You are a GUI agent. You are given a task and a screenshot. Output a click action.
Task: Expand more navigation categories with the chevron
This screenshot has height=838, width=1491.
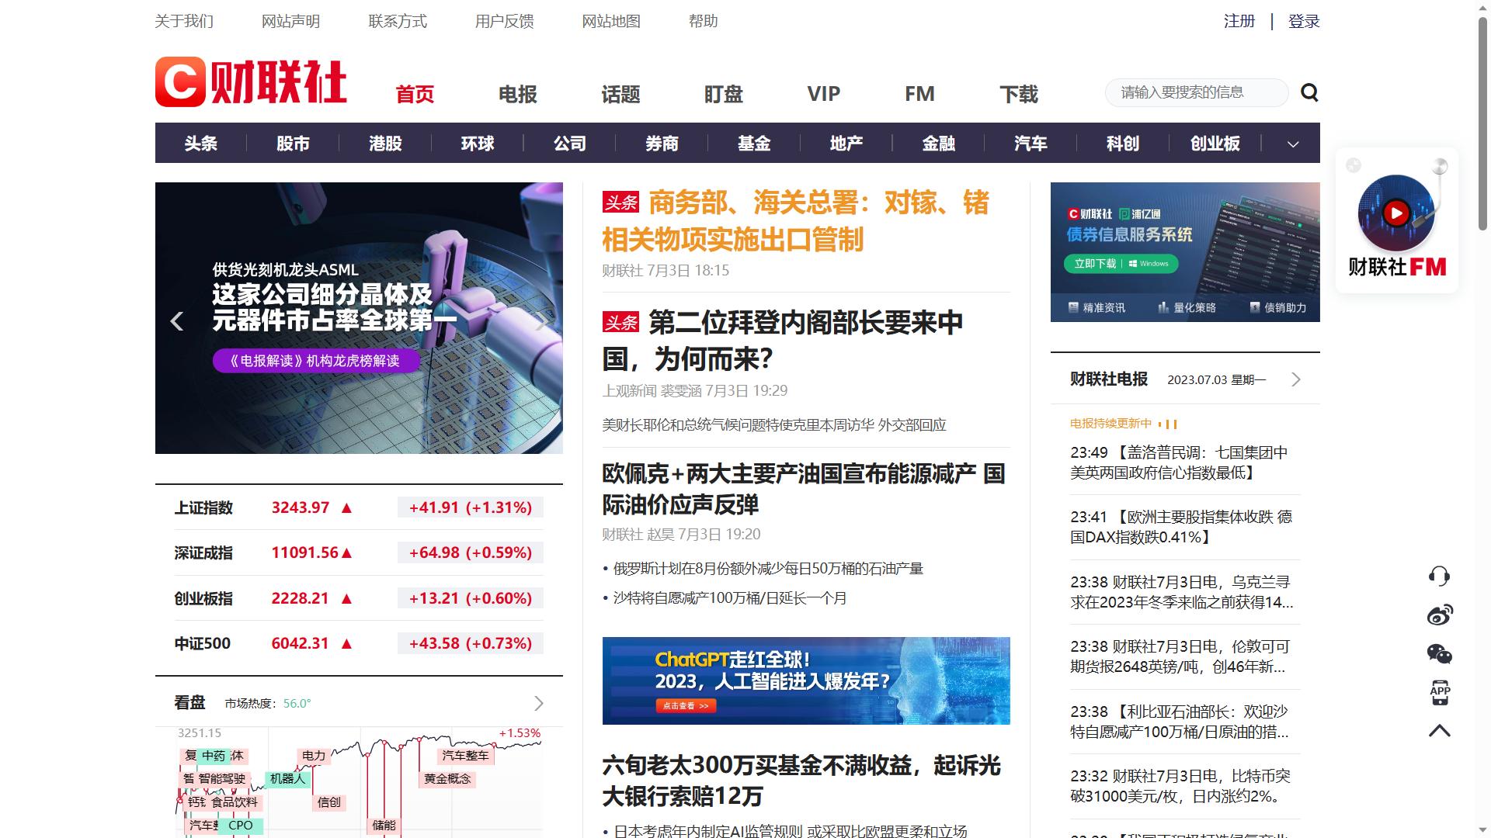[1292, 144]
